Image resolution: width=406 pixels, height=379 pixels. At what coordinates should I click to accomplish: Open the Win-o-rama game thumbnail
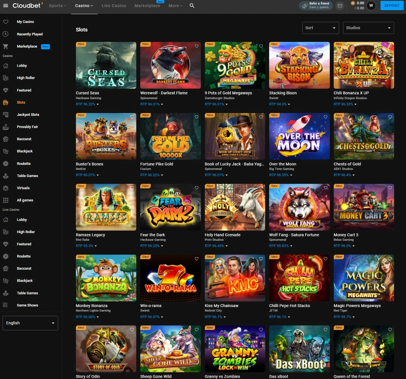[171, 278]
